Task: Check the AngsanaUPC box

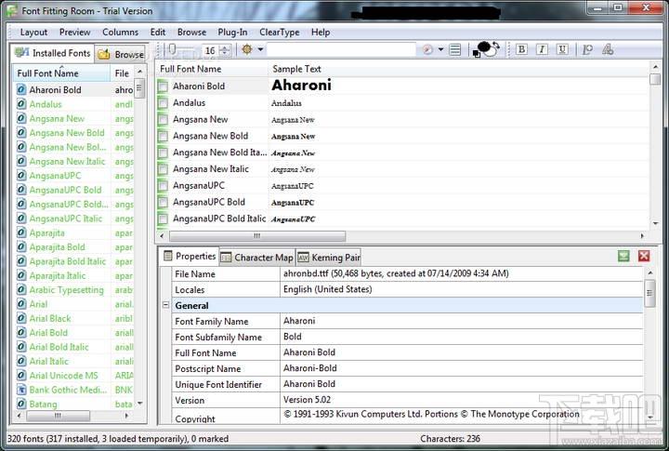Action: point(163,186)
